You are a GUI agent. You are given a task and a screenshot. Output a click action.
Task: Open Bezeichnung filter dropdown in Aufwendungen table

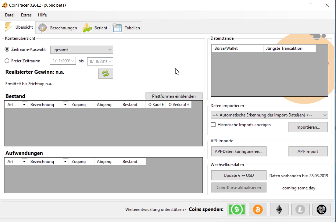coord(66,161)
